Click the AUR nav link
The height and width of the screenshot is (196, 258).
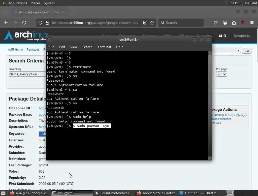point(222,36)
